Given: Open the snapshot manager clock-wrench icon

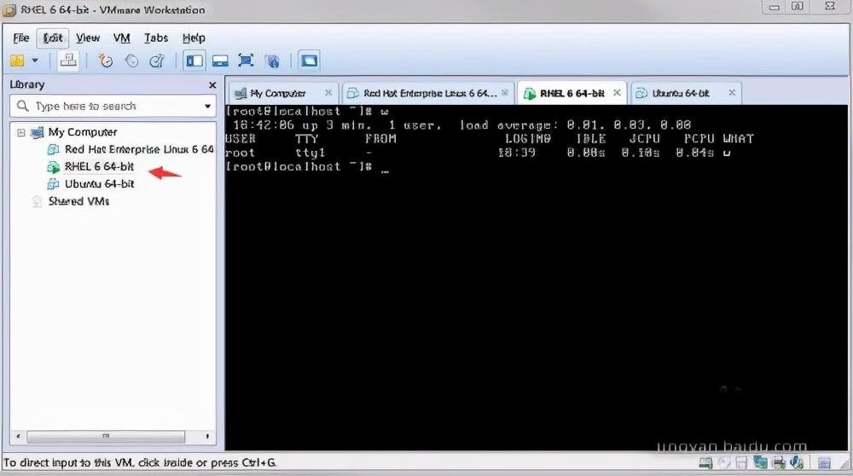Looking at the screenshot, I should click(x=157, y=61).
